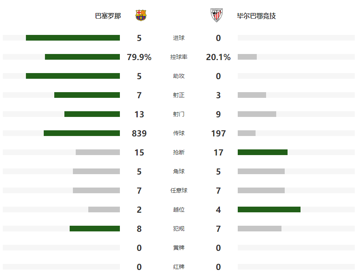The width and height of the screenshot is (356, 272).
Task: Click Athletic Bilbao's green 17 tackles bar
Action: (262, 152)
